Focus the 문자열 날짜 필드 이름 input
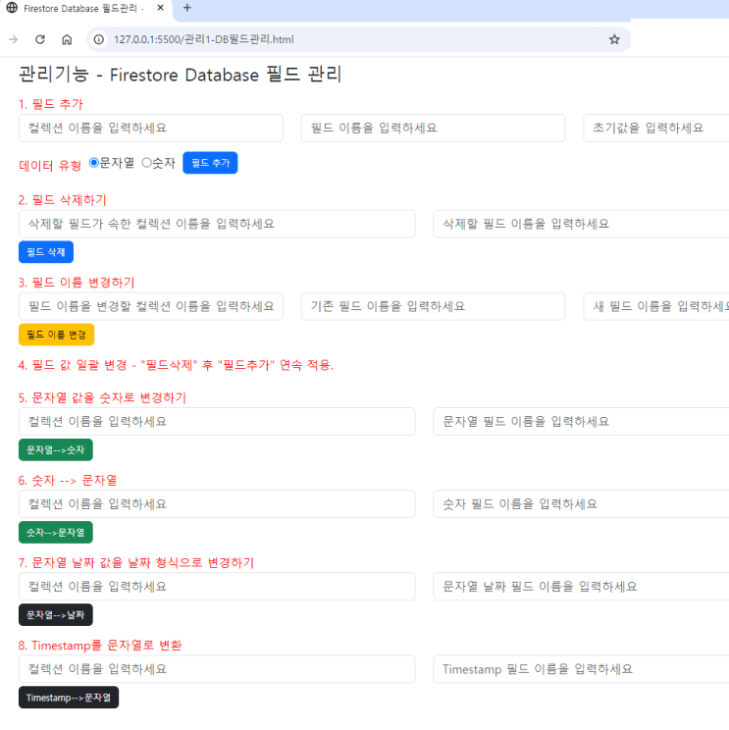Viewport: 729px width, 730px height. (x=581, y=587)
